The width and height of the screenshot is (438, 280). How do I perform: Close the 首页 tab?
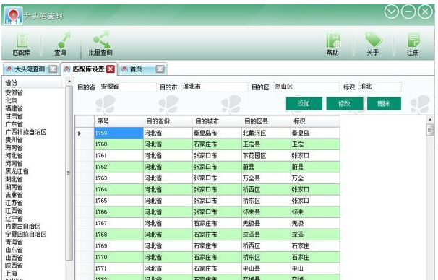(160, 69)
